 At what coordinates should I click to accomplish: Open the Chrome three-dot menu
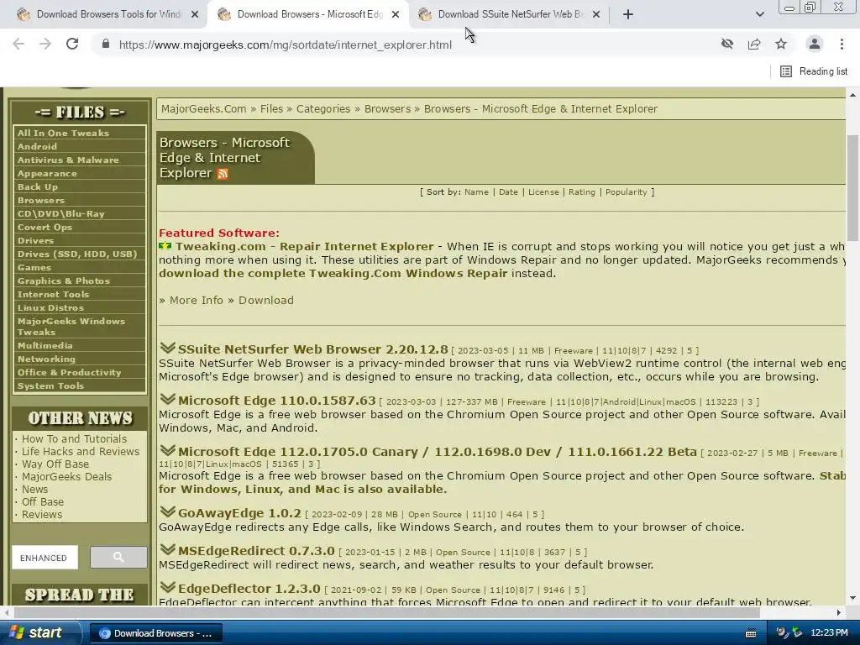click(842, 44)
